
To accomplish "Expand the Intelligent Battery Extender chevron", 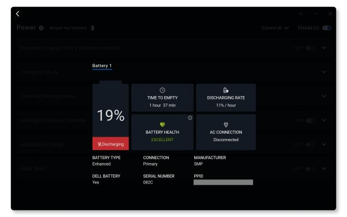I will tap(324, 120).
